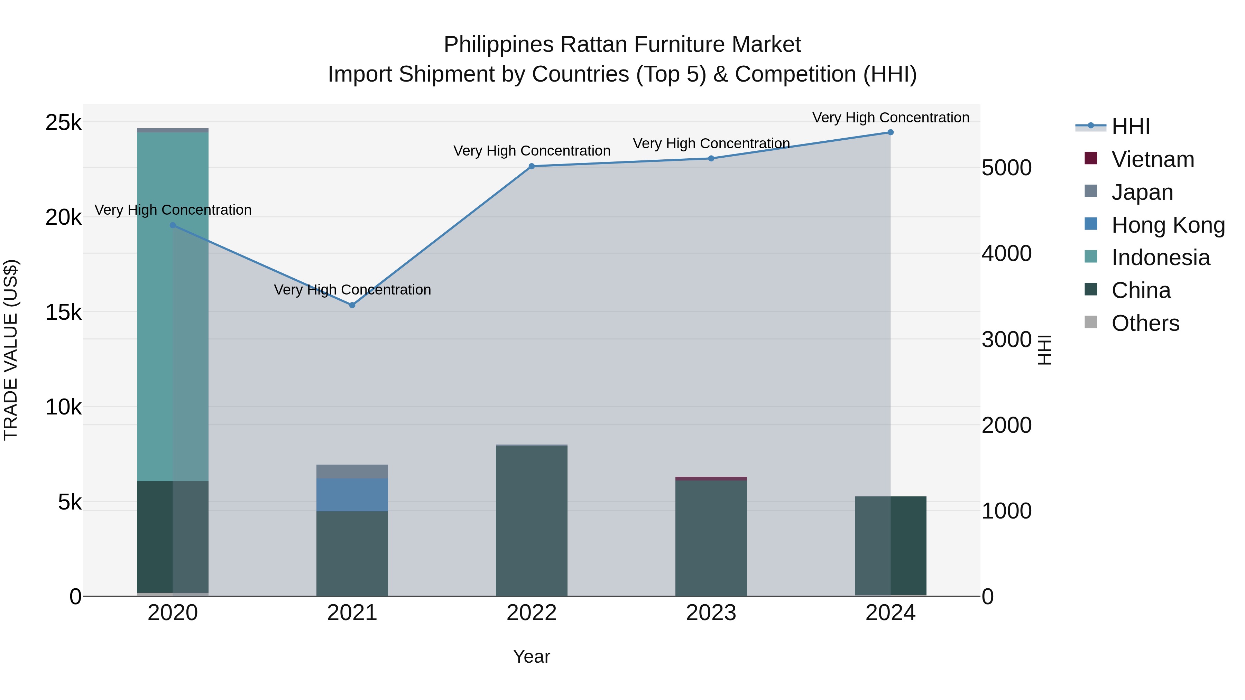
Task: Click the '15k' left axis tick
Action: (63, 312)
